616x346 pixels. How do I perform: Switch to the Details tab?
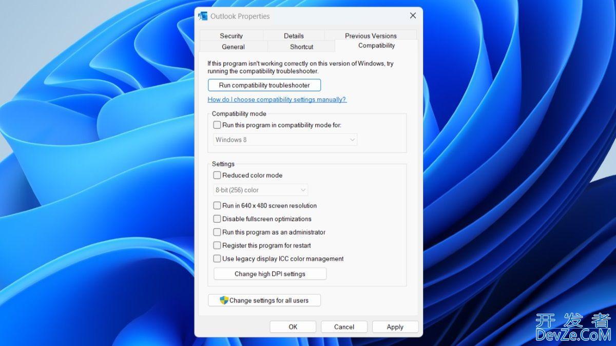click(x=294, y=36)
